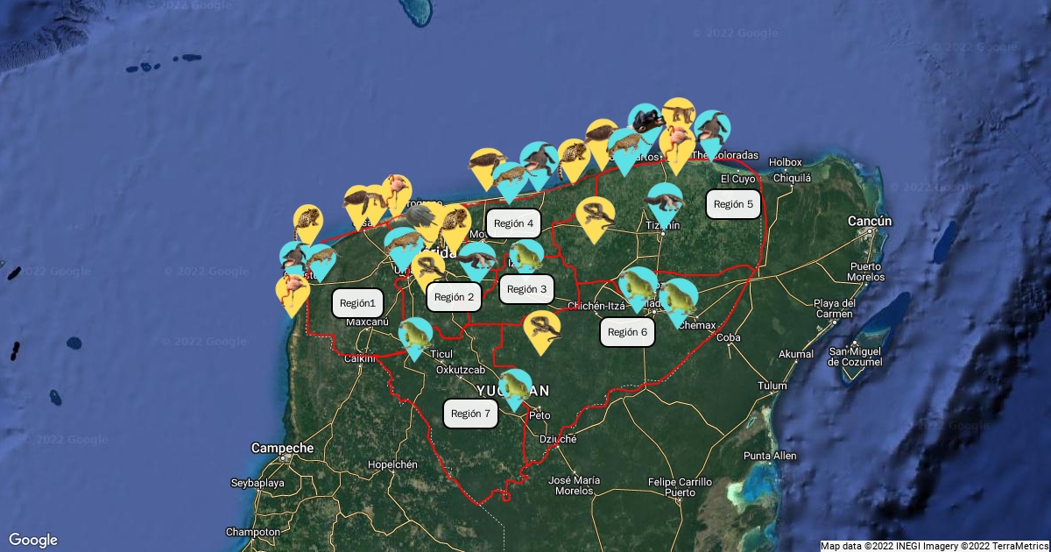Click the Maxcanú town label
Viewport: 1051px width, 552px height.
point(367,322)
